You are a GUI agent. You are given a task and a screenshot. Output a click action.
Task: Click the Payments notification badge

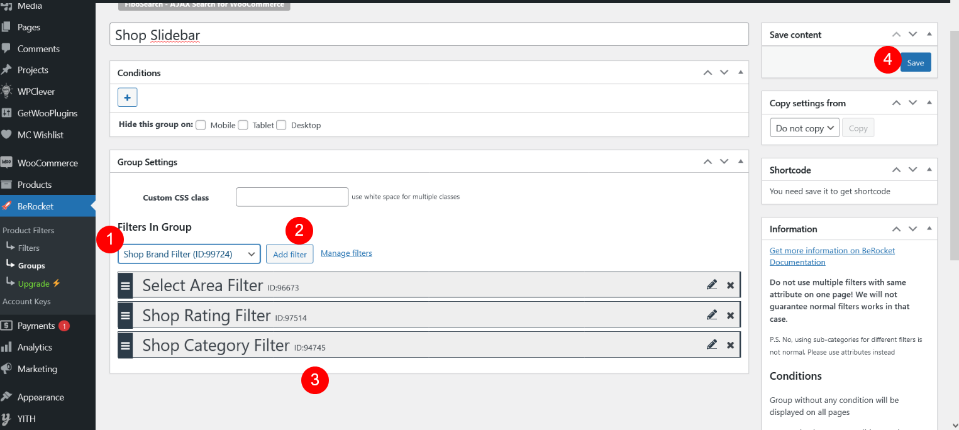[x=64, y=326]
